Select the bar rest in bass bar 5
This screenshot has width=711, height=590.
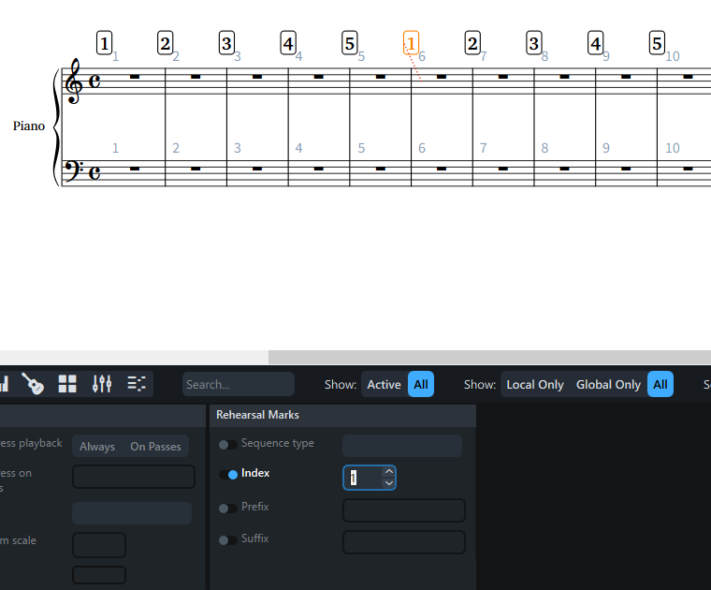(x=381, y=169)
